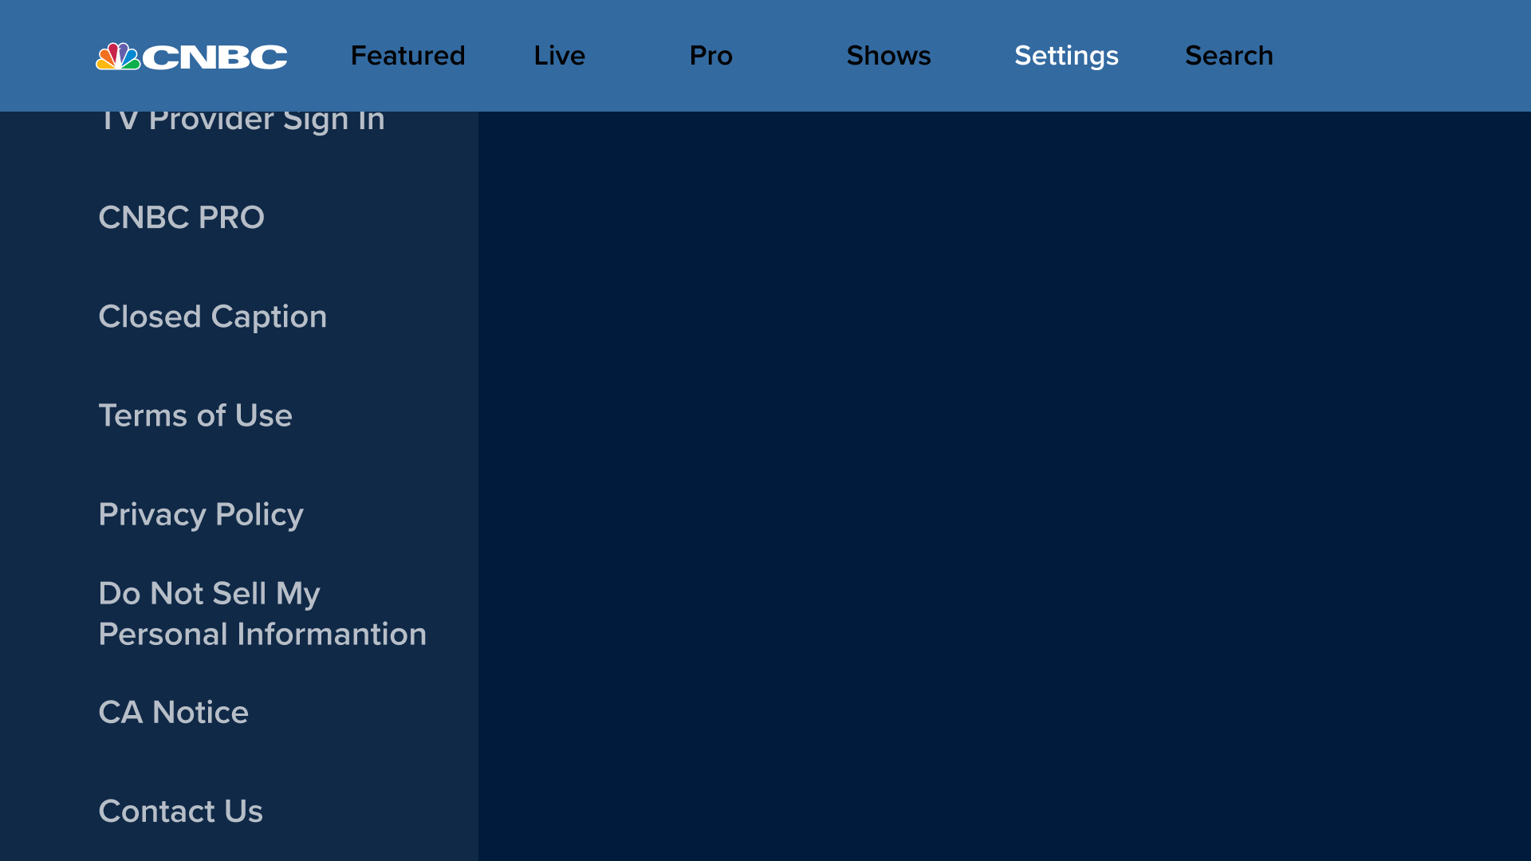The width and height of the screenshot is (1531, 861).
Task: View the Terms of Use
Action: pyautogui.click(x=195, y=415)
